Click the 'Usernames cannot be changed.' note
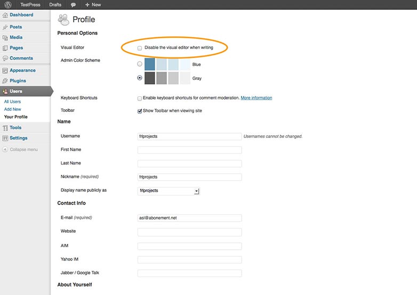This screenshot has height=295, width=417. 273,136
